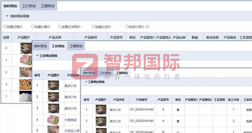The image size is (252, 133).
Task: Open row 1 sofa thumbnail in 工期预估 table
Action: click(x=101, y=109)
